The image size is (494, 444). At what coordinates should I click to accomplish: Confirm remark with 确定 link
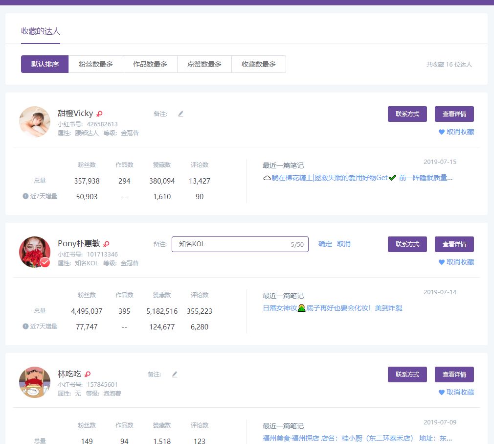click(325, 244)
